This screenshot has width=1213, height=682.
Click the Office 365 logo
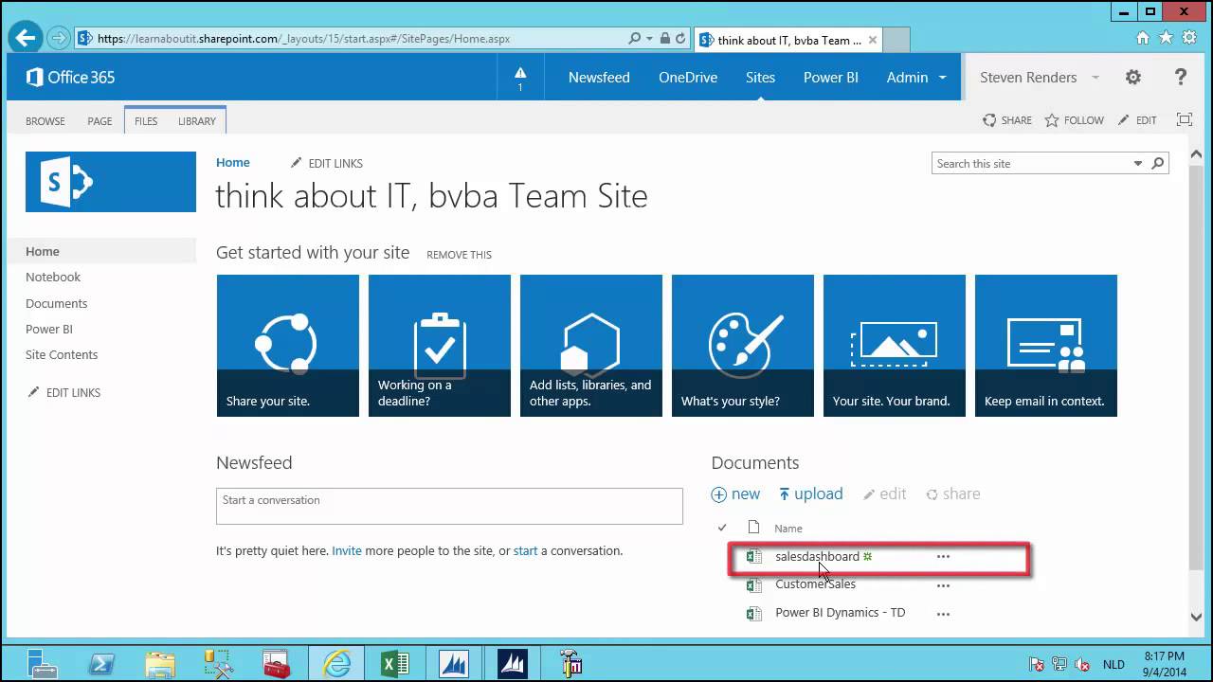(x=70, y=78)
